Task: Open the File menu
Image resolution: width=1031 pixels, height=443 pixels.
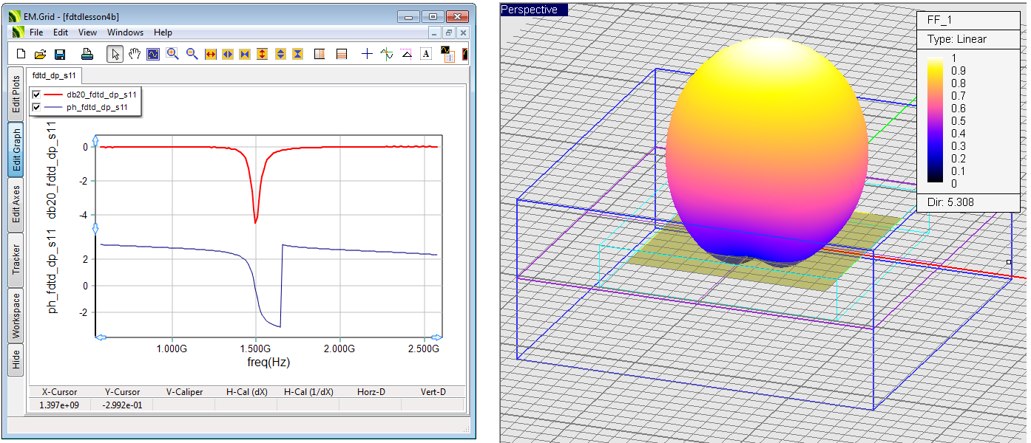Action: pos(36,32)
